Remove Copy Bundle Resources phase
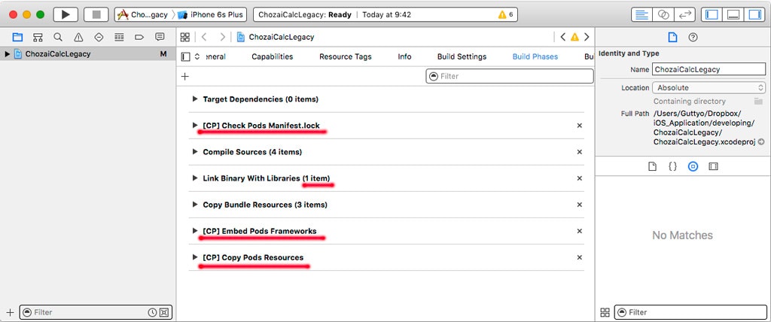This screenshot has height=322, width=771. (x=579, y=205)
